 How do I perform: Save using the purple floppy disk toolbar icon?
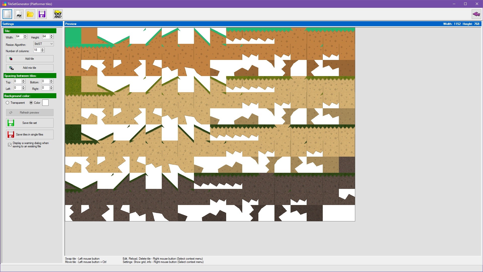tap(42, 14)
